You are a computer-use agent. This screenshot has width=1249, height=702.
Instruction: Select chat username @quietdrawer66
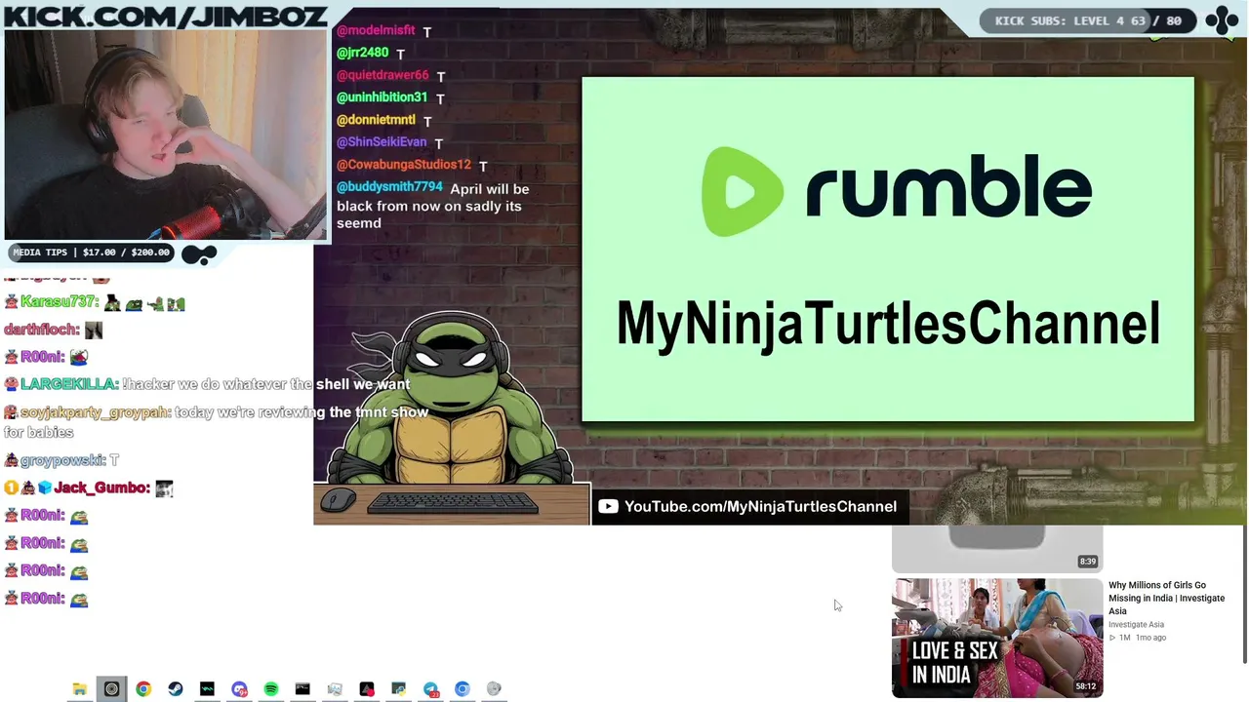(383, 75)
